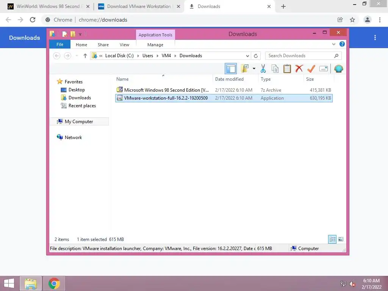
Task: Click the red X Delete icon
Action: point(299,69)
